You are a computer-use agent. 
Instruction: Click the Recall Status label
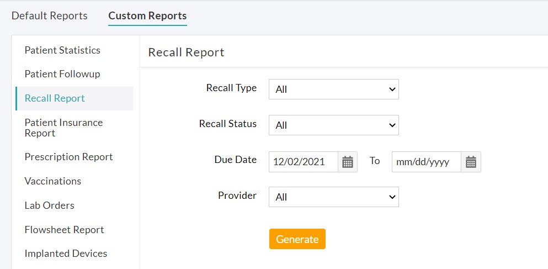point(228,124)
